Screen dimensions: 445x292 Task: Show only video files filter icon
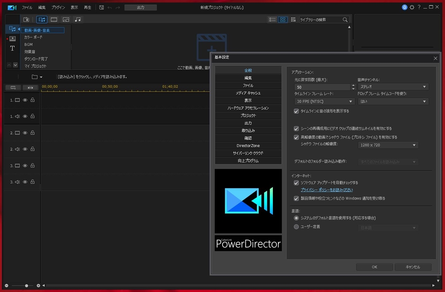click(54, 20)
